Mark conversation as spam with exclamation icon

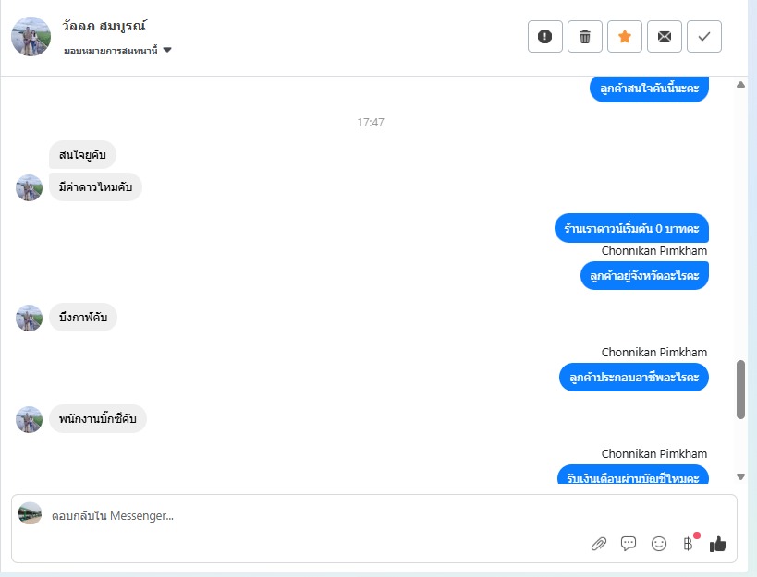[x=545, y=37]
